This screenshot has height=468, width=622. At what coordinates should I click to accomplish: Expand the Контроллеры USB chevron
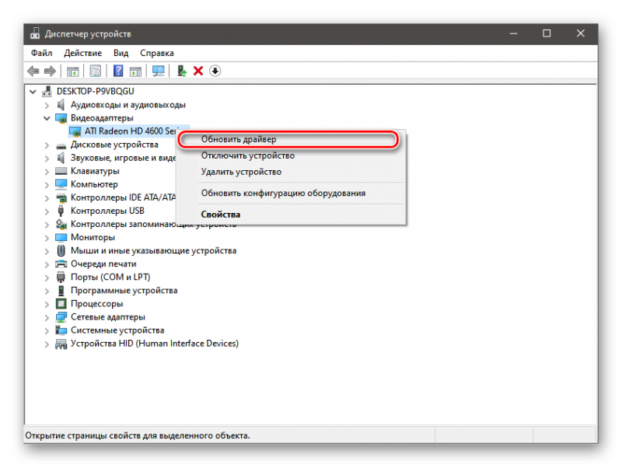pos(47,211)
